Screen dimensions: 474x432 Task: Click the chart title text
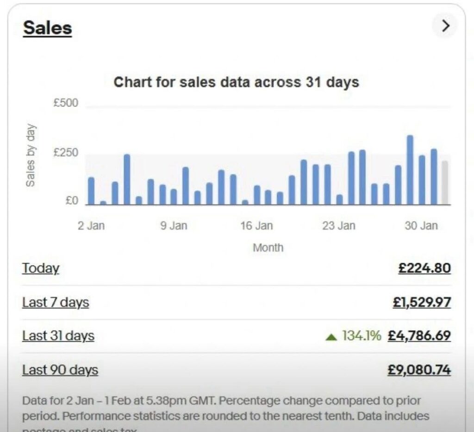tap(236, 82)
